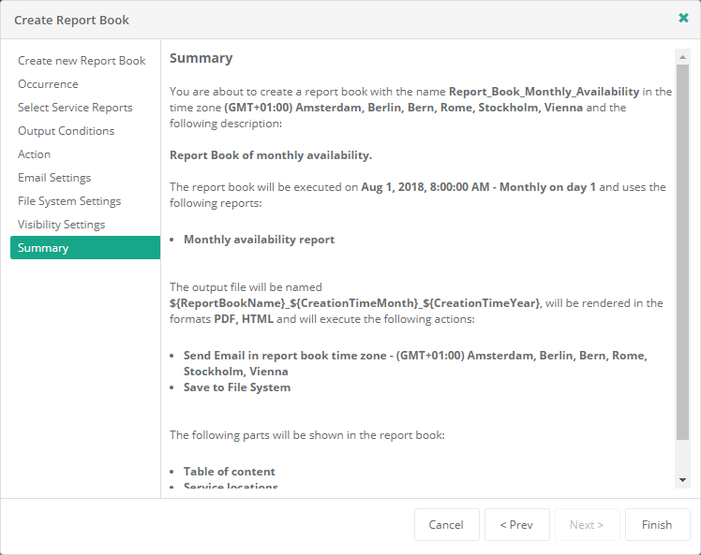Click the Monthly availability report bullet
The image size is (701, 555).
[x=259, y=240]
